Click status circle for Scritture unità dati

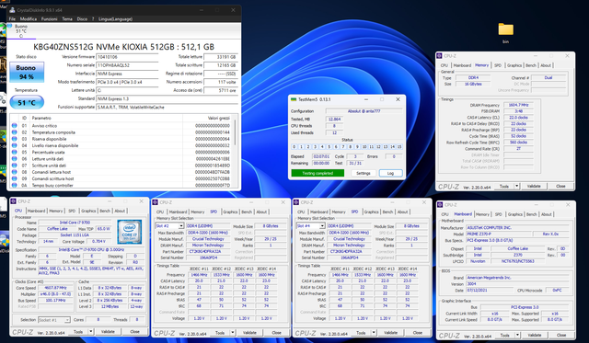click(15, 166)
